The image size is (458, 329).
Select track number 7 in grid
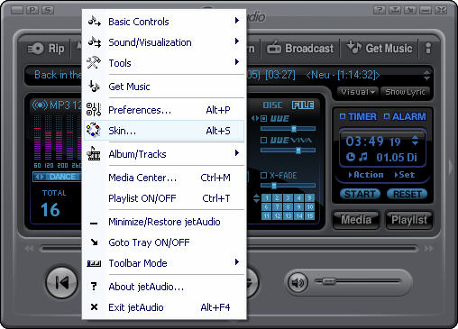coord(277,206)
